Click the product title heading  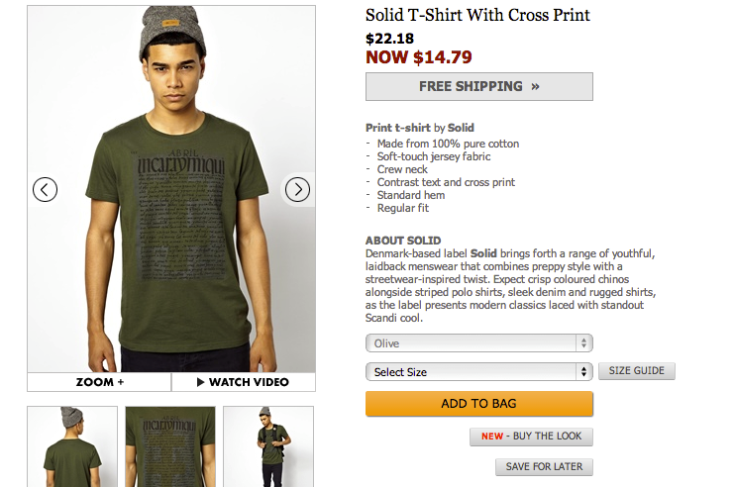pyautogui.click(x=477, y=16)
